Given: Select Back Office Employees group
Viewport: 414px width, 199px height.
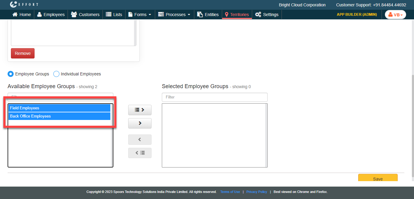Looking at the screenshot, I should 59,116.
